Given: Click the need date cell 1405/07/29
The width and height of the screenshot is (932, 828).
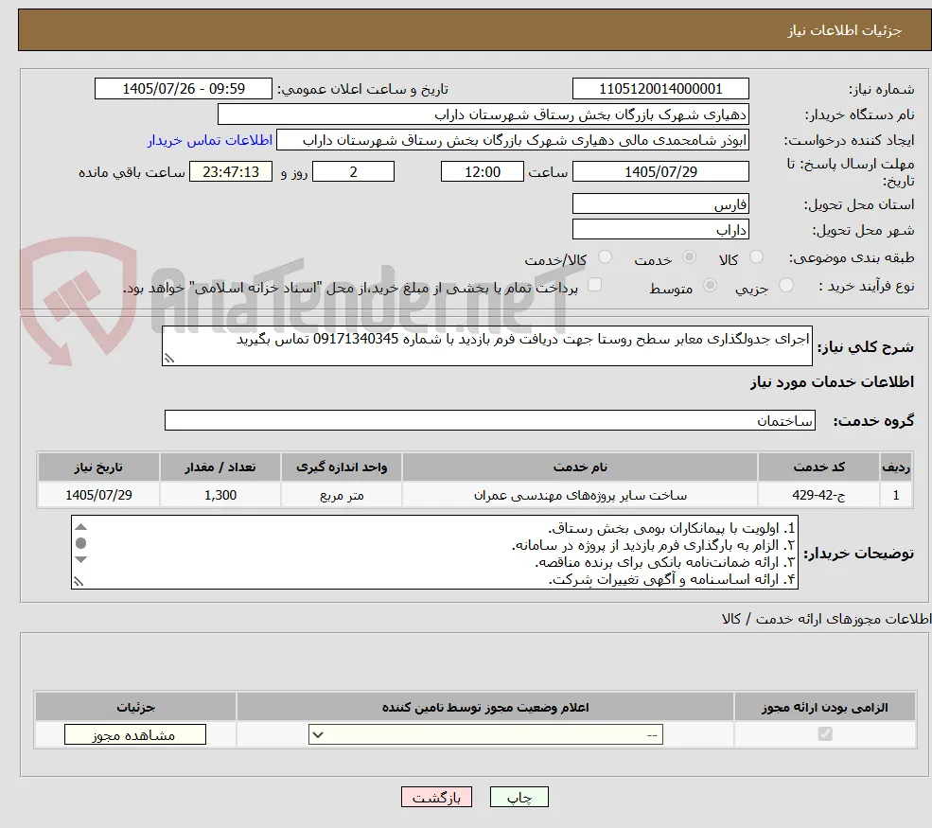Looking at the screenshot, I should point(98,495).
